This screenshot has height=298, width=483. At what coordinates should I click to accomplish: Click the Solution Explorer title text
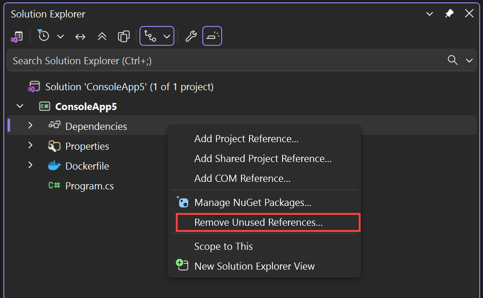click(x=48, y=14)
